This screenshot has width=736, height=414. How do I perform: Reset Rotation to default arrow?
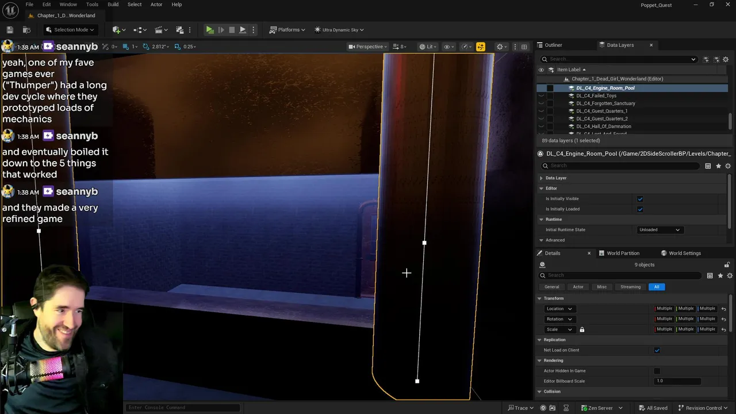pos(723,319)
